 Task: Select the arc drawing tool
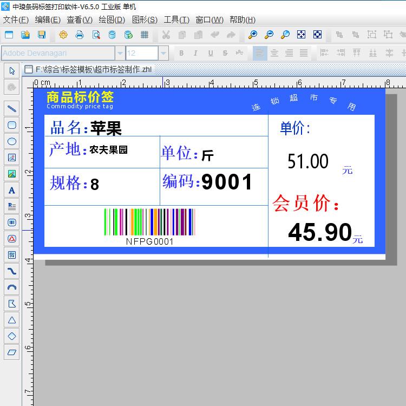pos(12,287)
